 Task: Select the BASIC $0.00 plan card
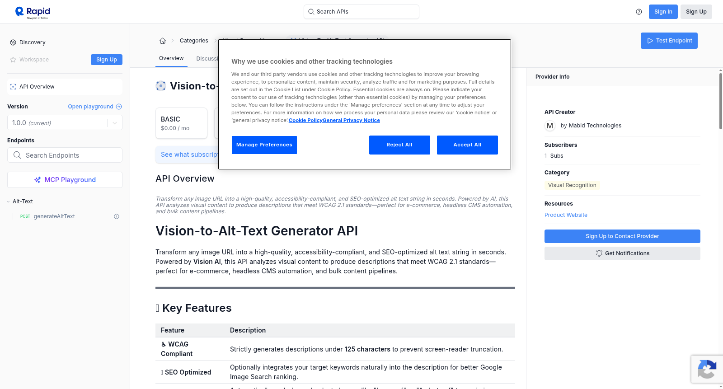(181, 123)
